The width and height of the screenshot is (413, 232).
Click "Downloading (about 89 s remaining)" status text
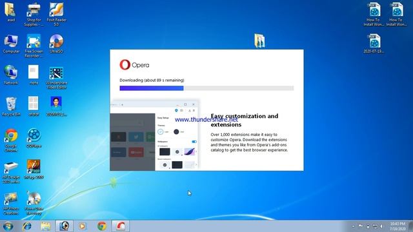click(x=152, y=80)
